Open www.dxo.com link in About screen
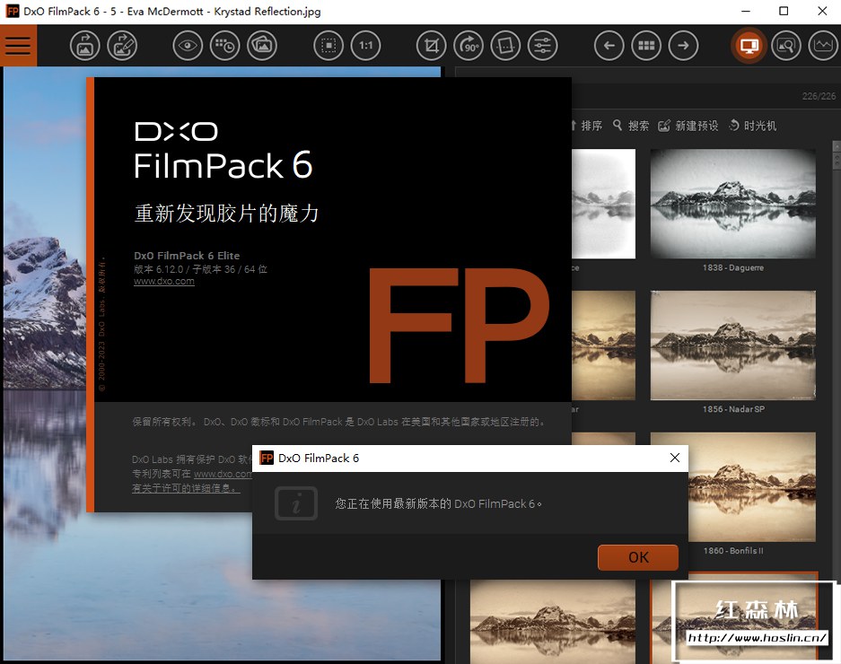841x664 pixels. point(164,281)
